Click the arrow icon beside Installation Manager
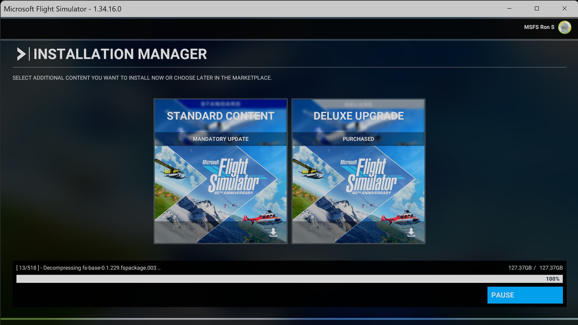The width and height of the screenshot is (578, 325). point(21,54)
